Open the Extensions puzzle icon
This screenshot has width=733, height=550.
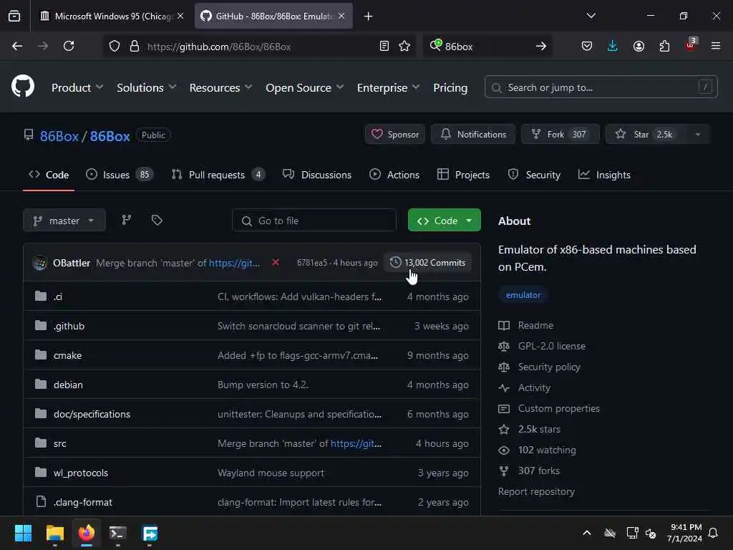(664, 46)
